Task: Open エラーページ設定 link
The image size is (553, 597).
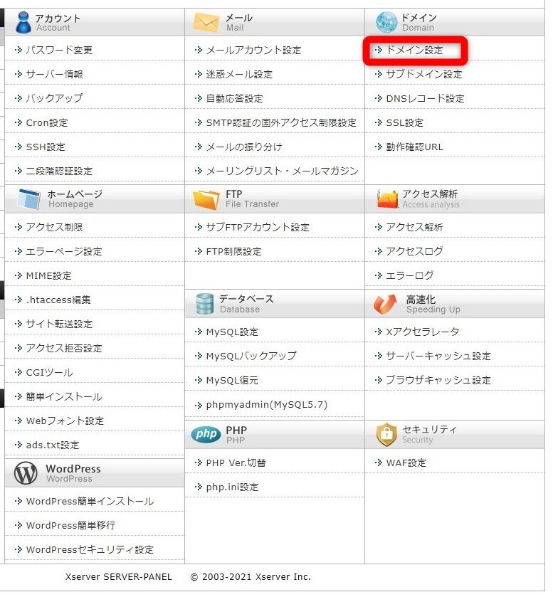Action: [x=64, y=251]
